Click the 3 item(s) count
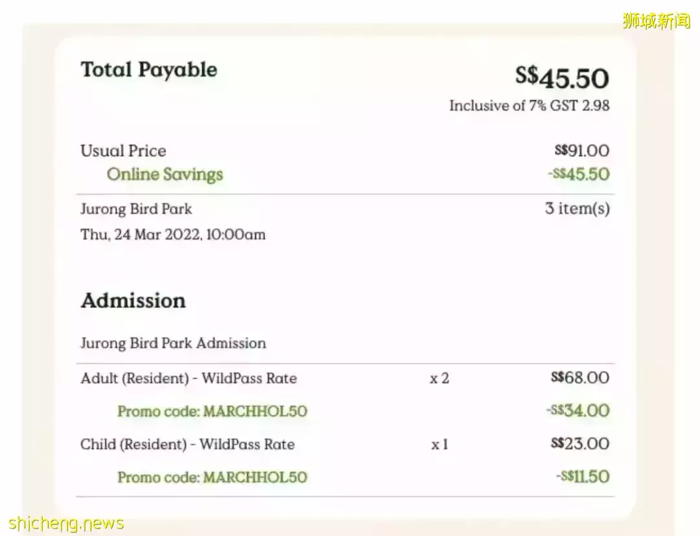This screenshot has height=536, width=700. click(577, 209)
